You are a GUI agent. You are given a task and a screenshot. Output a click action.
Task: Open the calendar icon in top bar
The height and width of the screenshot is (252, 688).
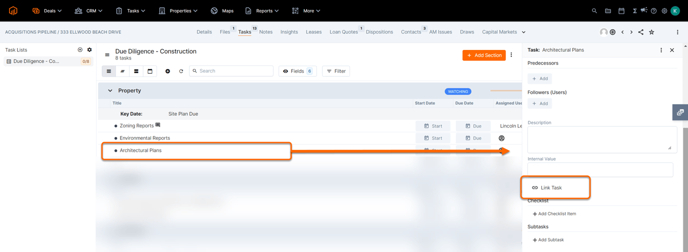coord(621,10)
